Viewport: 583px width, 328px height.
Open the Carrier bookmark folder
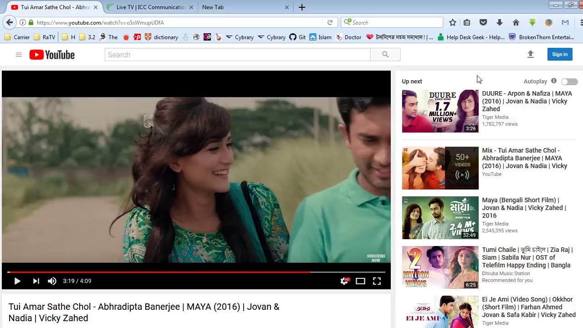(17, 37)
